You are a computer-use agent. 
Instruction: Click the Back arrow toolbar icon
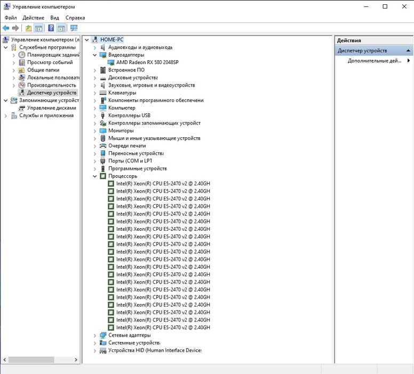(6, 28)
